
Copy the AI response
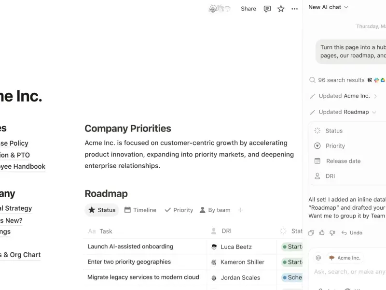pos(311,232)
